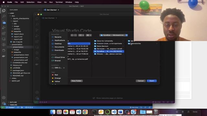Viewport: 207px width, 116px height.
Task: Select Downloads in dialog sidebar
Action: click(59, 50)
